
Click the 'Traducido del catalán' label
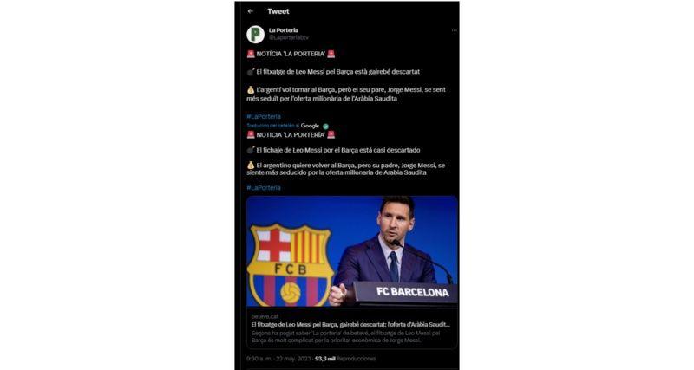pos(272,126)
